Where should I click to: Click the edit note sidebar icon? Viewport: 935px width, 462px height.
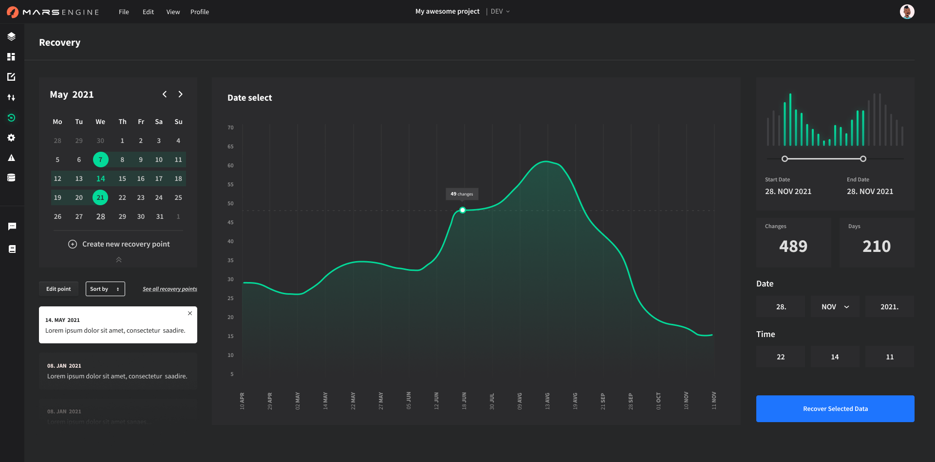pyautogui.click(x=11, y=77)
